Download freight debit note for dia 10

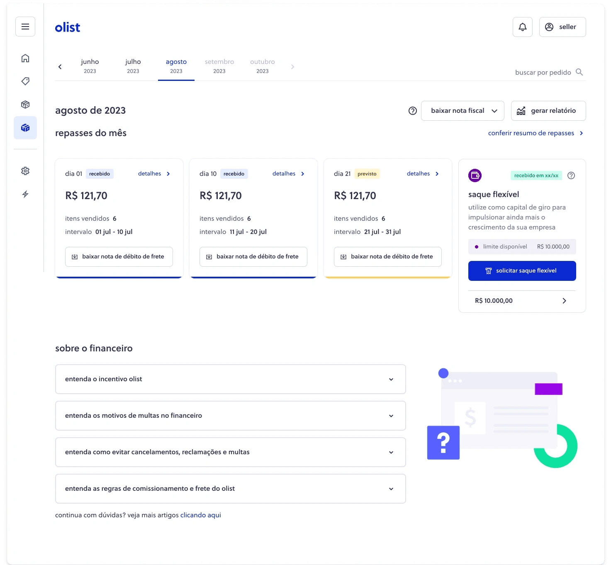click(253, 257)
